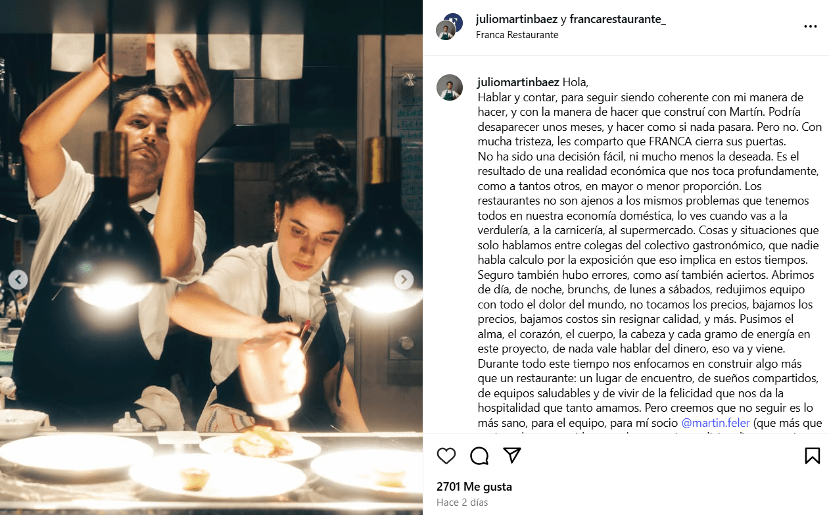Like the post with heart icon
Screen dimensions: 829x515
pos(446,456)
